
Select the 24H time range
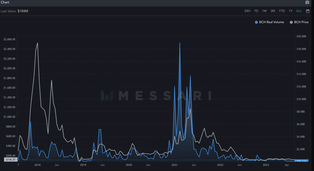[x=247, y=11]
